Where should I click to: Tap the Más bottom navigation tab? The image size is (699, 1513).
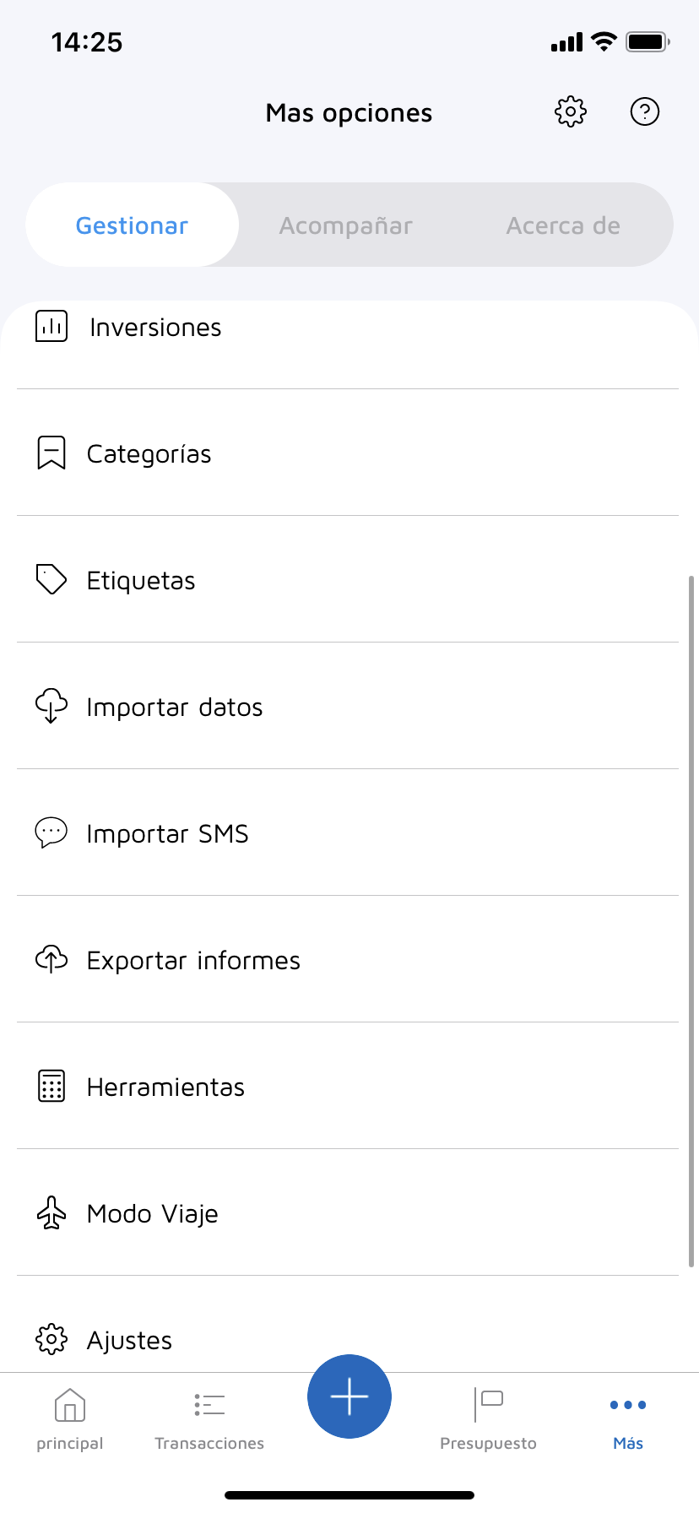point(628,1420)
